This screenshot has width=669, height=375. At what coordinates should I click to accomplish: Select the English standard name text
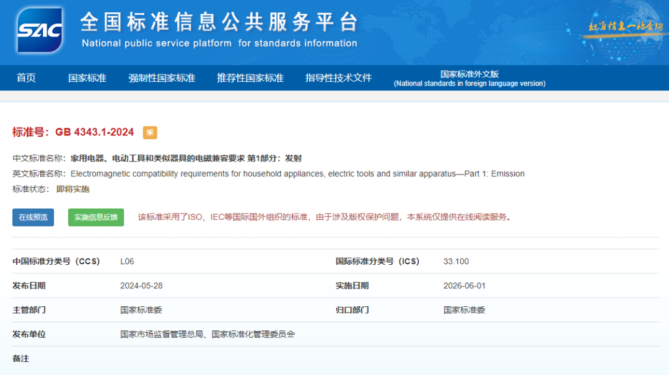pyautogui.click(x=297, y=174)
